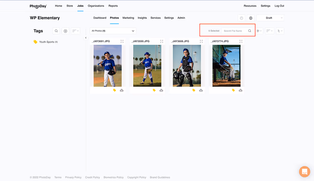
Task: Click cloud icon under _JAY3608.JPG
Action: [x=201, y=90]
